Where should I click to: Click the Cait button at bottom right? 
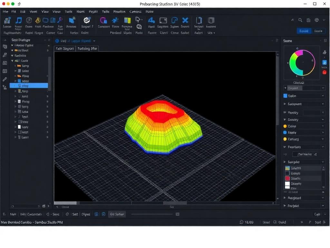[317, 214]
